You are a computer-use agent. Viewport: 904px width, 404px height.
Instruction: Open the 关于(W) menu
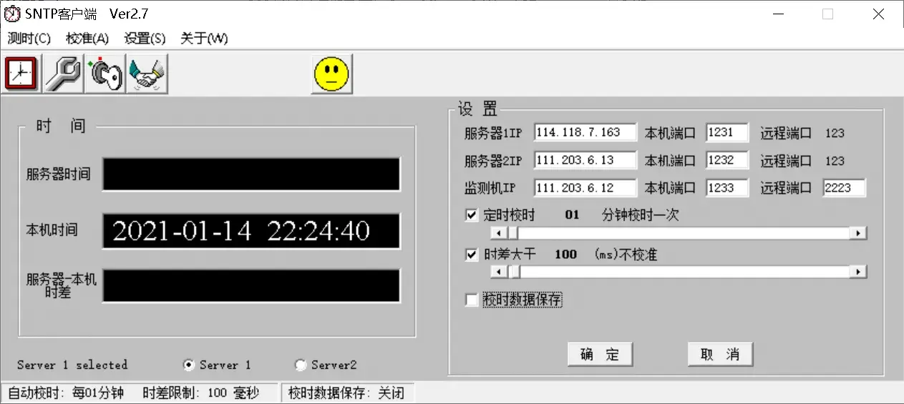pyautogui.click(x=204, y=39)
